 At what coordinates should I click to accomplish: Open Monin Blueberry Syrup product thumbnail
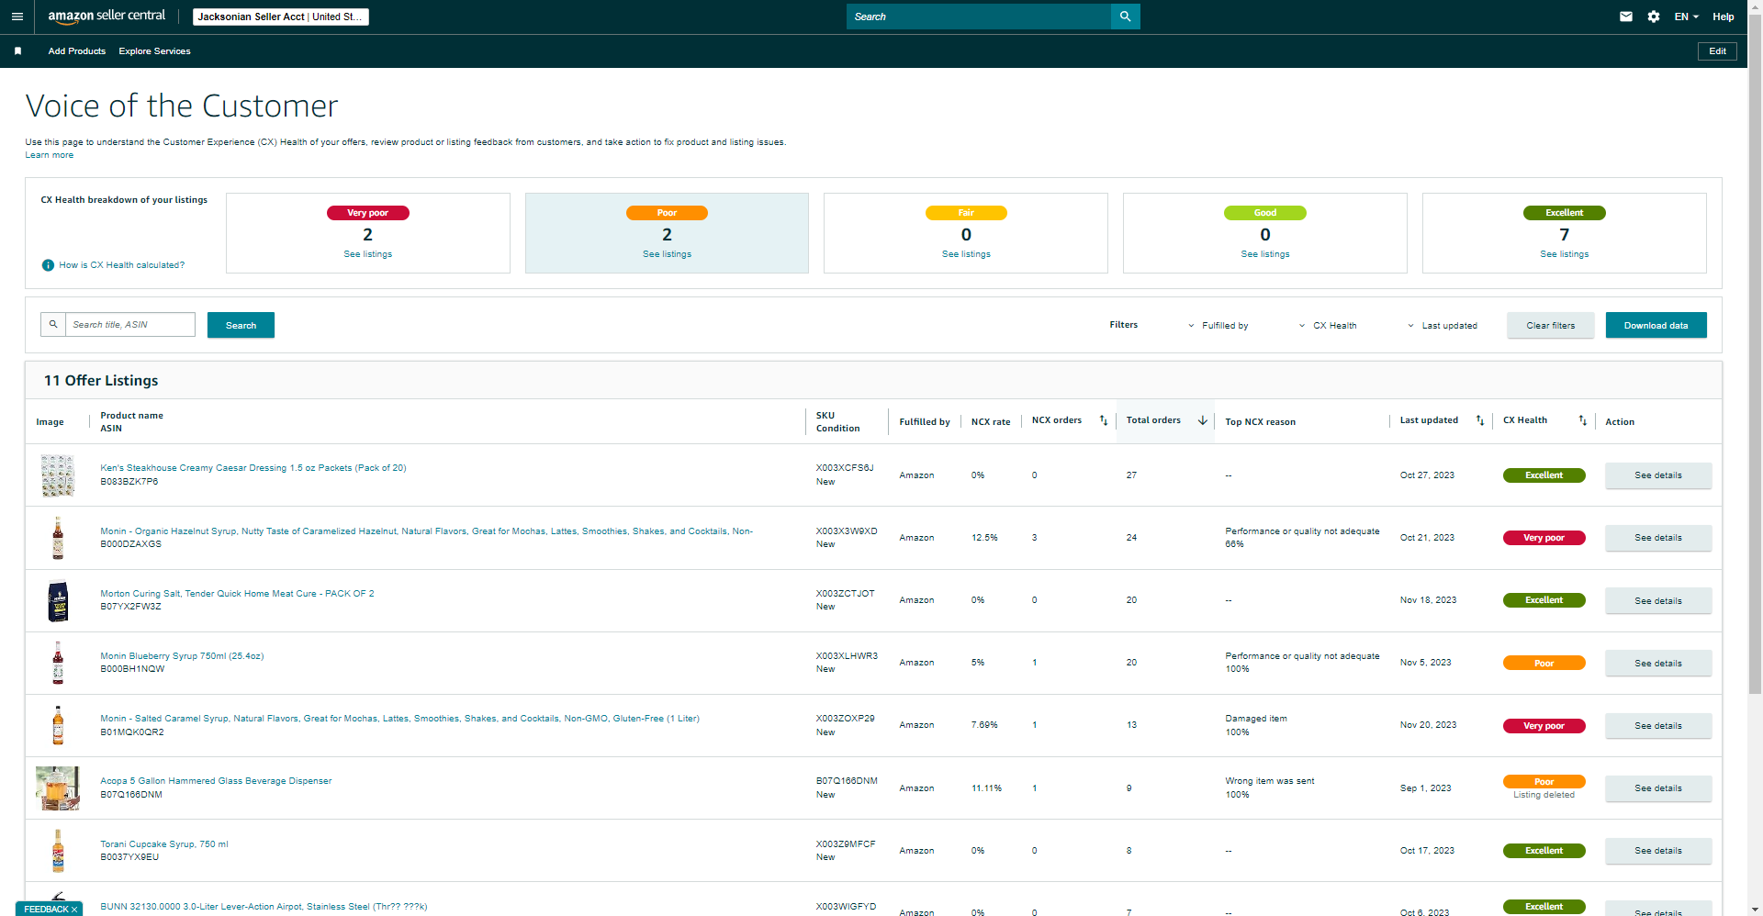pos(58,663)
